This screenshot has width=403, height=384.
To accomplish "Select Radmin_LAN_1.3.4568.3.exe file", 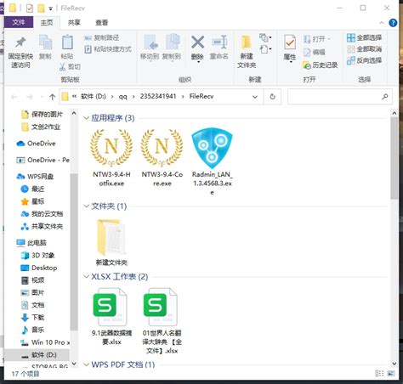I will 212,161.
